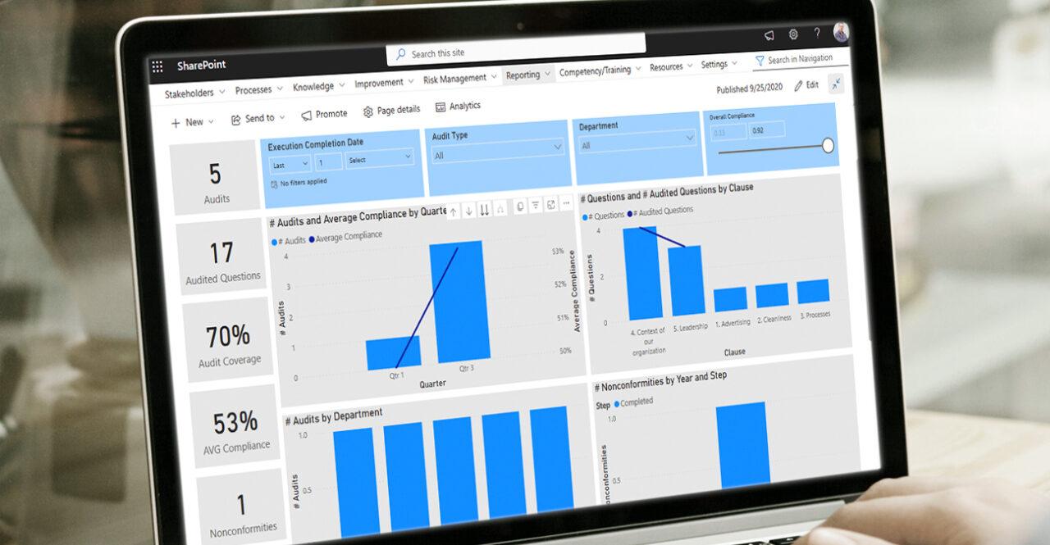Open the Risk Management menu

pyautogui.click(x=454, y=78)
